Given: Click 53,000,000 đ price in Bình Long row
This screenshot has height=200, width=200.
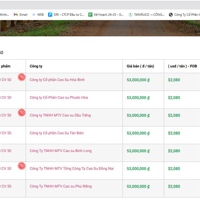Looking at the screenshot, I should (x=138, y=151).
